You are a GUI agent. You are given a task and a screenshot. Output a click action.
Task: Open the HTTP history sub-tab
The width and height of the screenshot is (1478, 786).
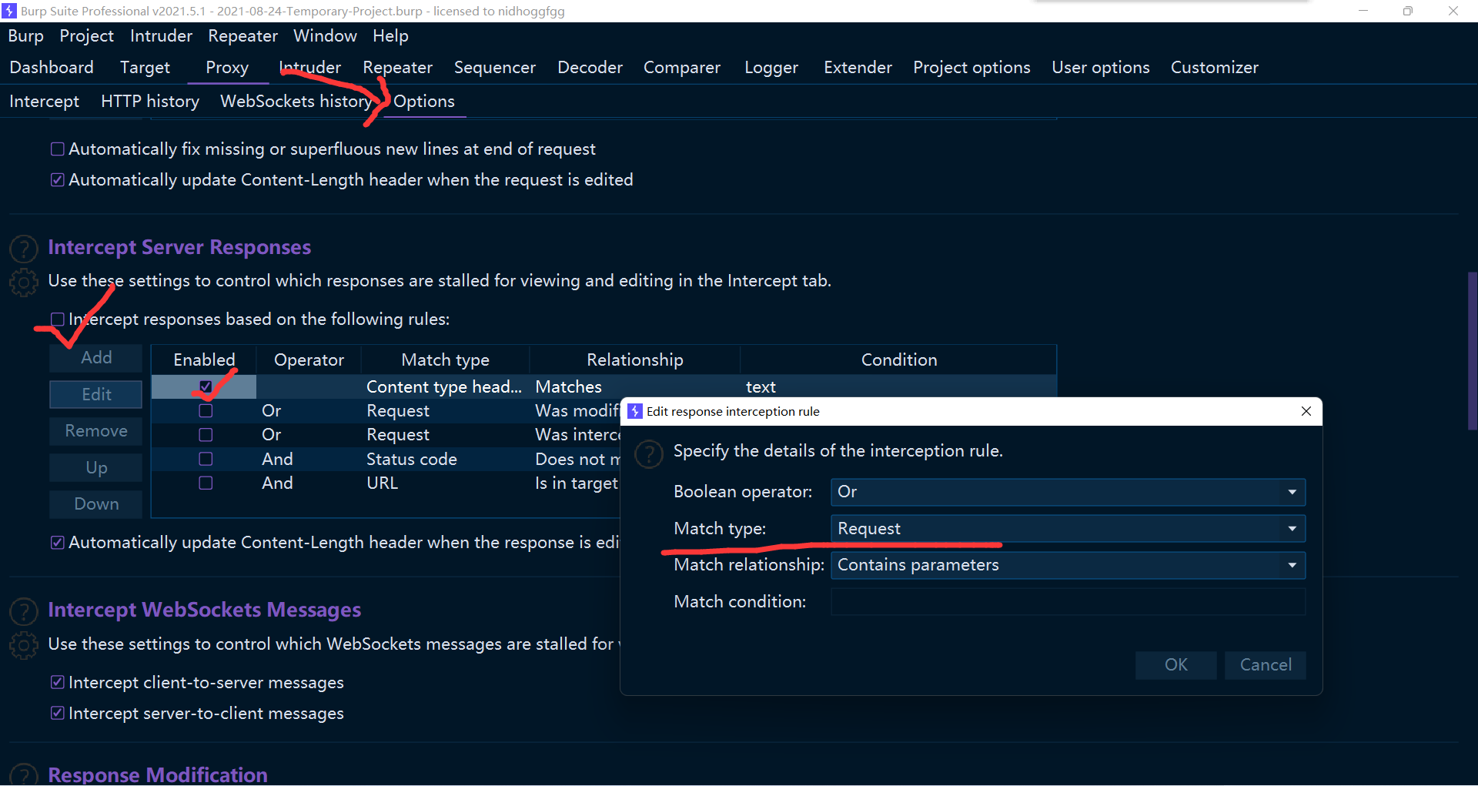pyautogui.click(x=150, y=102)
